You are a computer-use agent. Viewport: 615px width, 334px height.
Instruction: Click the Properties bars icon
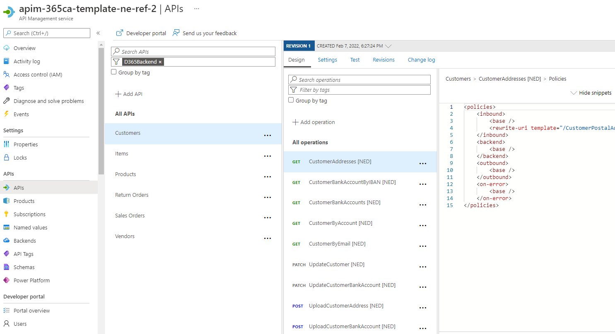tap(6, 144)
